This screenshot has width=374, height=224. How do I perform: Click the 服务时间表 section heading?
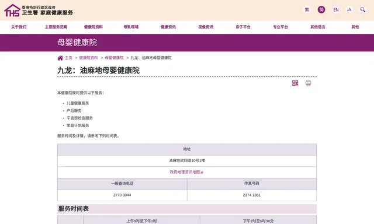coord(74,209)
